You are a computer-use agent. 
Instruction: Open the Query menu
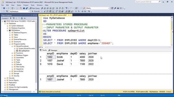19,5
